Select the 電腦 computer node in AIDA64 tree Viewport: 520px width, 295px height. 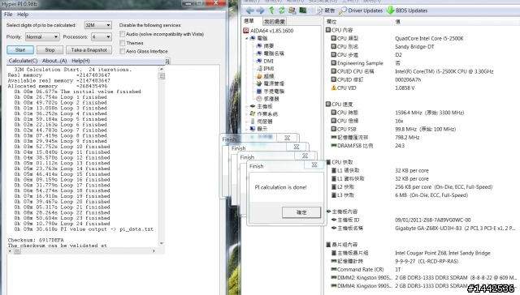pos(258,38)
